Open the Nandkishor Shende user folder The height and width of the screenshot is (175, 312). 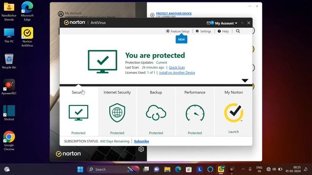click(9, 12)
